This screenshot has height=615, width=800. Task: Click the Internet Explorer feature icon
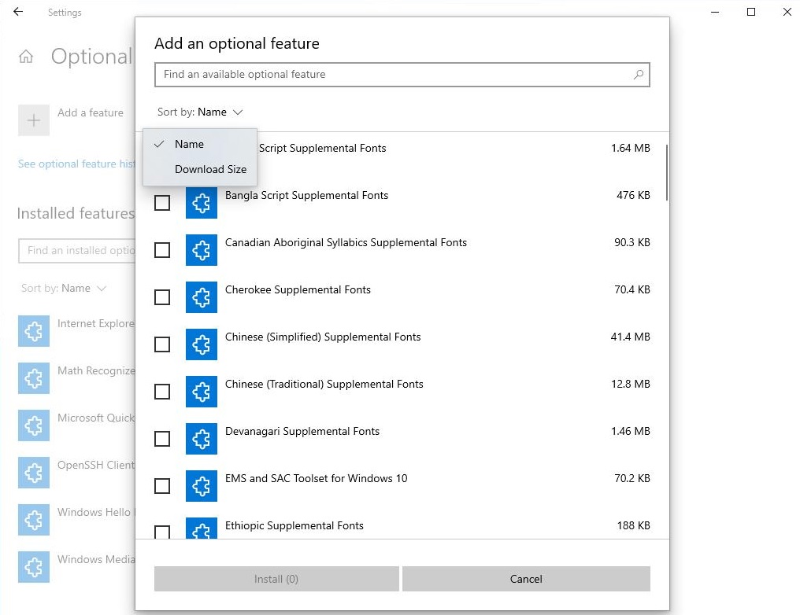pos(33,331)
